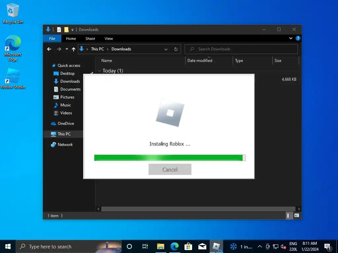Click the muted volume tray icon

click(283, 246)
